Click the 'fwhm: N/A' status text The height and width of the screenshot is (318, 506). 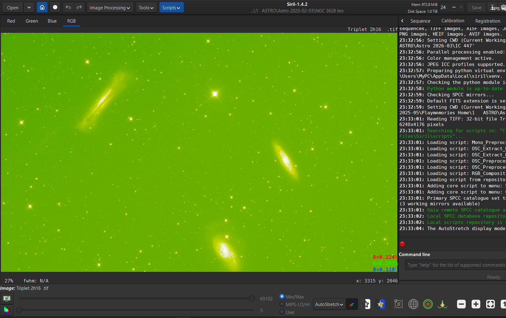[36, 281]
